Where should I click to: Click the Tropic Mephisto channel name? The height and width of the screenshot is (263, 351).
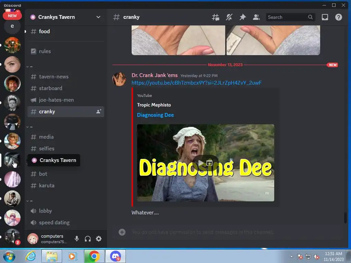tap(154, 105)
